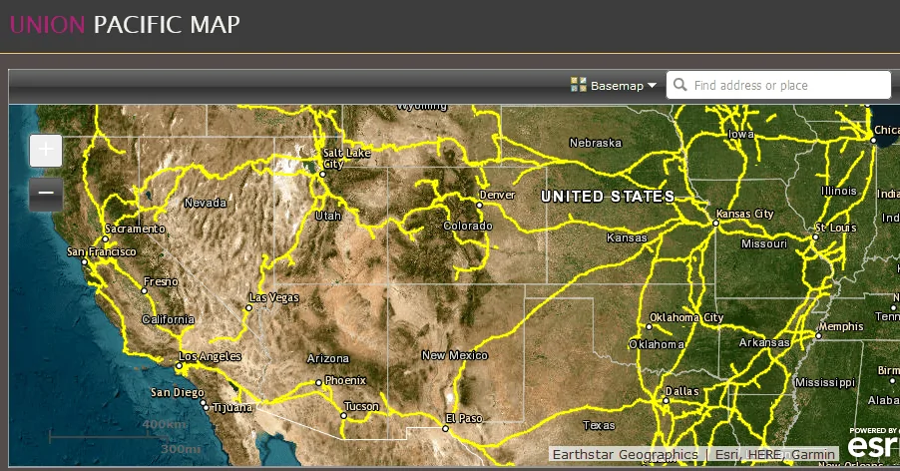Click the Esri logo
The image size is (900, 471).
874,444
